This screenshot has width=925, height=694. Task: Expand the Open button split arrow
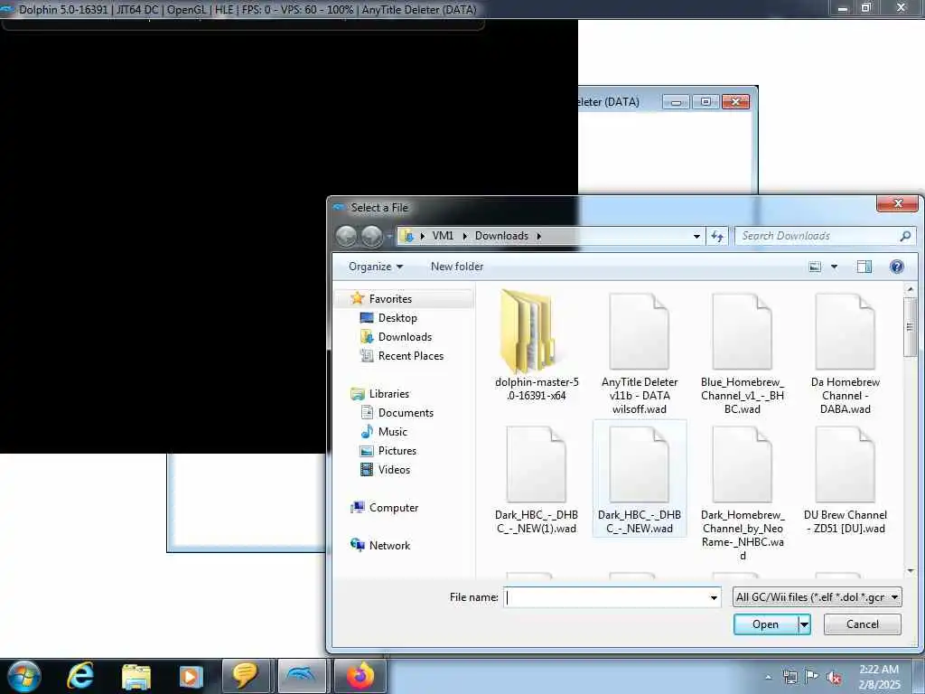pos(804,624)
